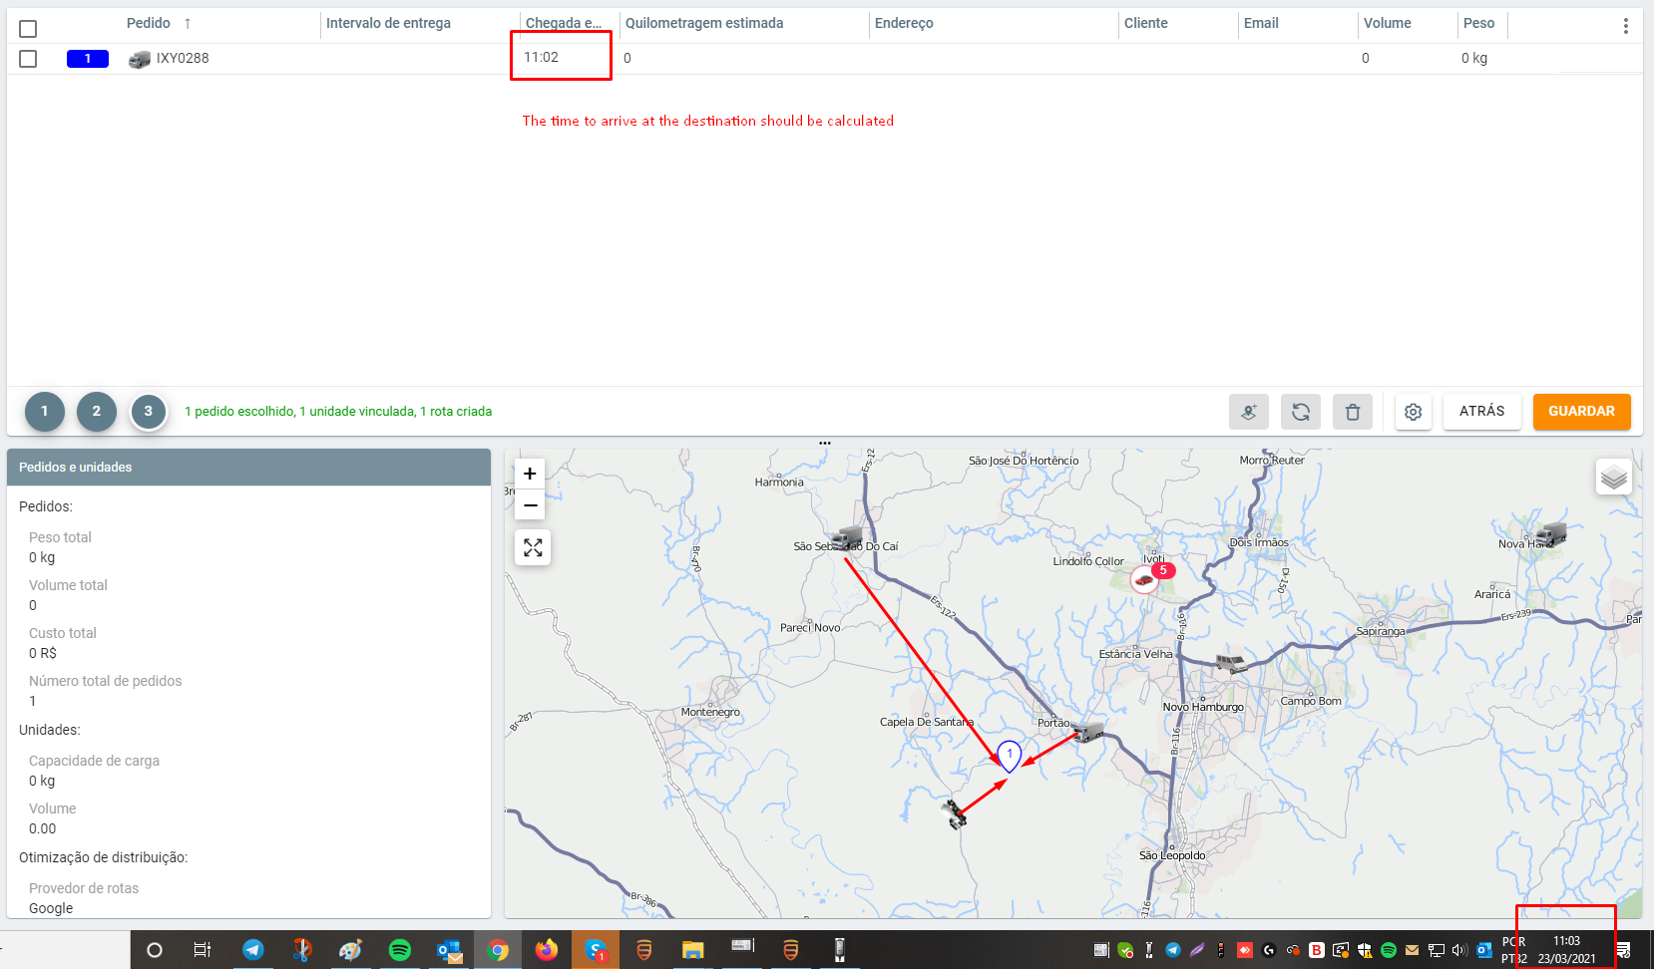
Task: Sort by the Pedido column header
Action: 149,23
